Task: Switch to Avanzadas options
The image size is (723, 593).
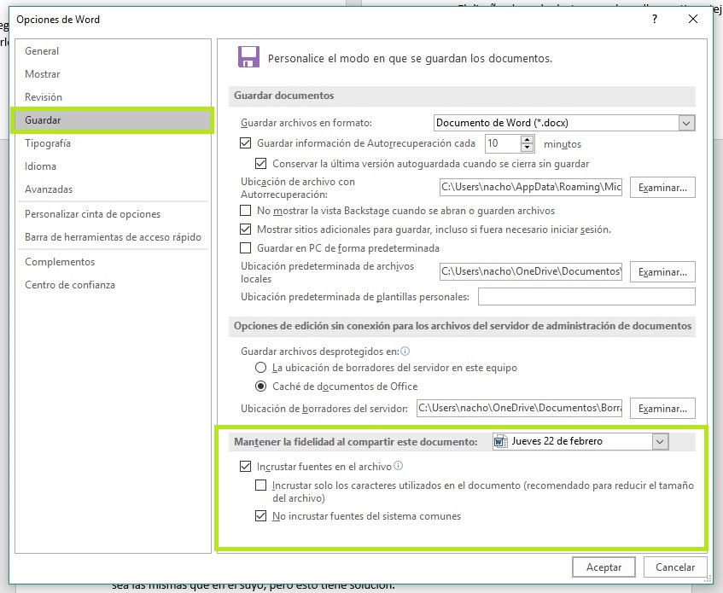Action: (x=113, y=189)
